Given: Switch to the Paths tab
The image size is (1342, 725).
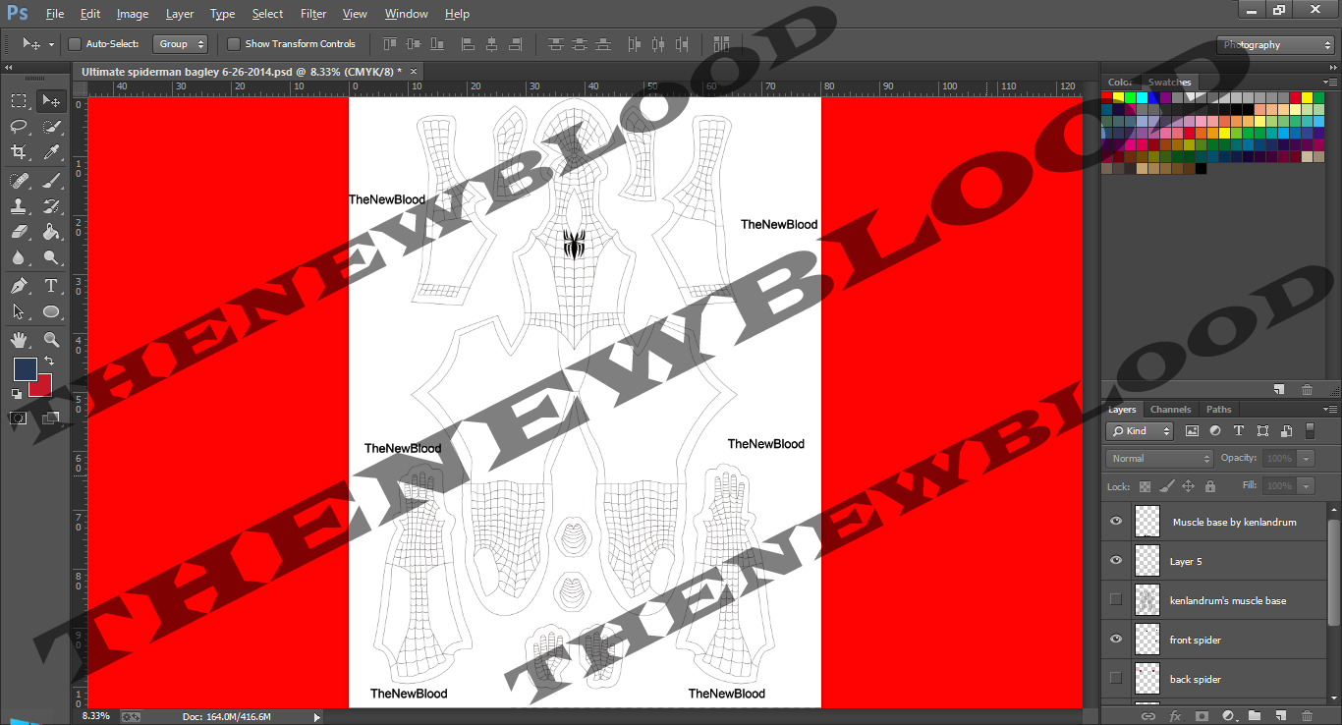Looking at the screenshot, I should pyautogui.click(x=1218, y=410).
